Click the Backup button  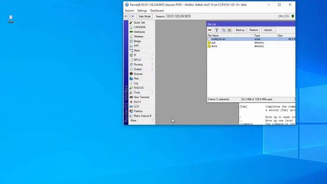[x=240, y=30]
